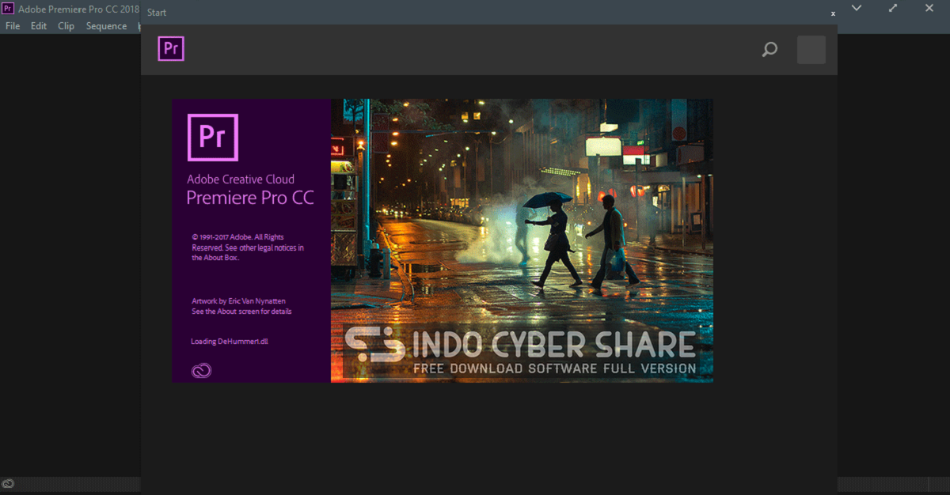Click the 'Start' dialog title text
This screenshot has height=495, width=950.
(157, 13)
